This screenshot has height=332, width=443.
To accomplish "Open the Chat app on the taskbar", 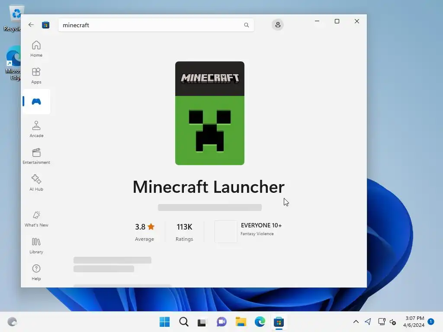I will point(221,322).
